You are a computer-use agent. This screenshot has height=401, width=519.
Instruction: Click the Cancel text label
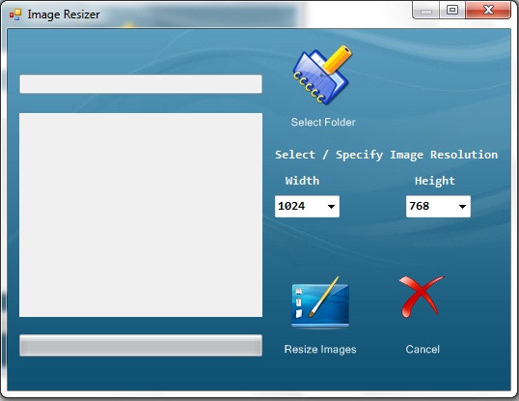pos(423,349)
